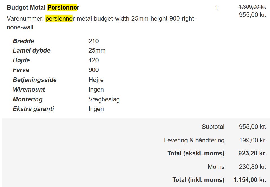Click the Farve value 900
270x187 pixels.
tap(93, 70)
